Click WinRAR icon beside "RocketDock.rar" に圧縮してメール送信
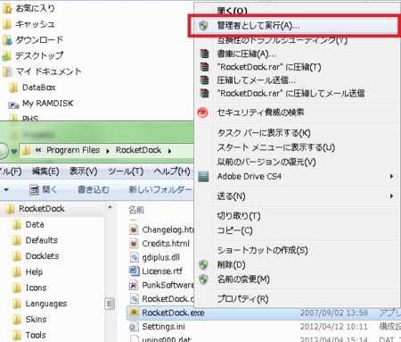The height and width of the screenshot is (342, 401). [x=204, y=93]
